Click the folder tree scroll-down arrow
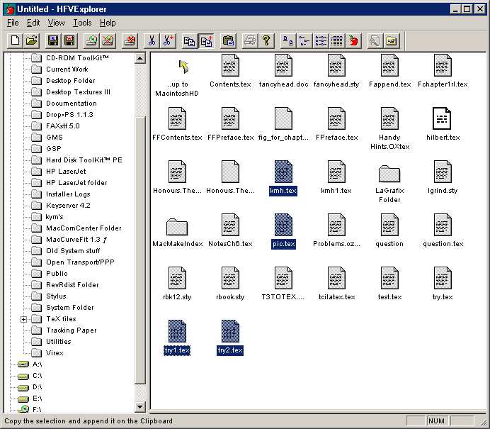Image resolution: width=490 pixels, height=429 pixels. tap(139, 406)
